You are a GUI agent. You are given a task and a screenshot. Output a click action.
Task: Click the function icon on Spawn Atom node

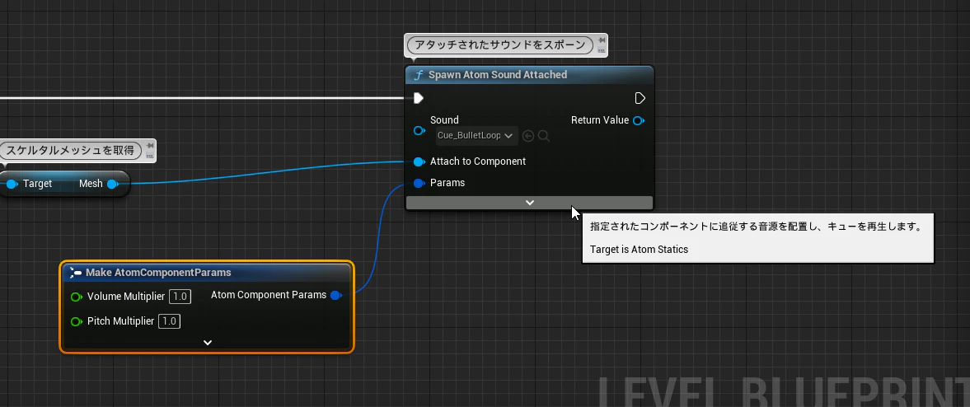418,75
